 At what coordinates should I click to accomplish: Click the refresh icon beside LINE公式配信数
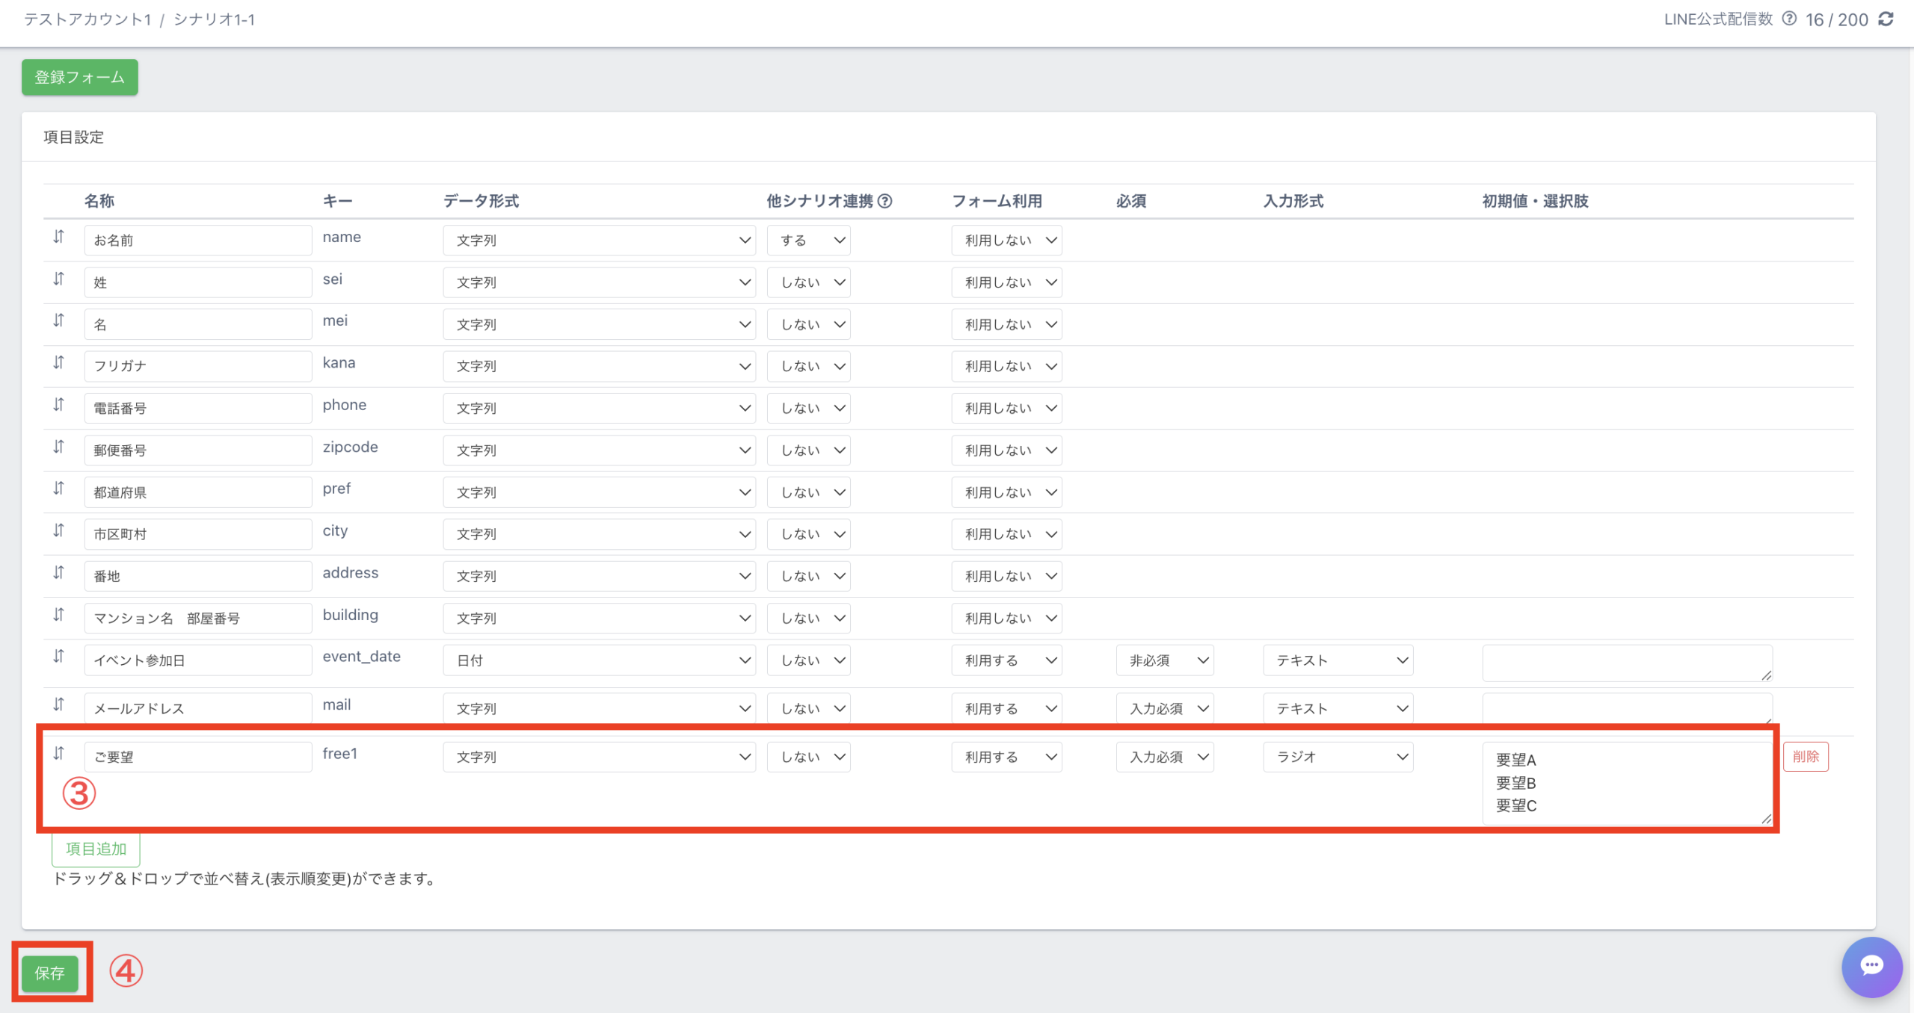pos(1886,19)
